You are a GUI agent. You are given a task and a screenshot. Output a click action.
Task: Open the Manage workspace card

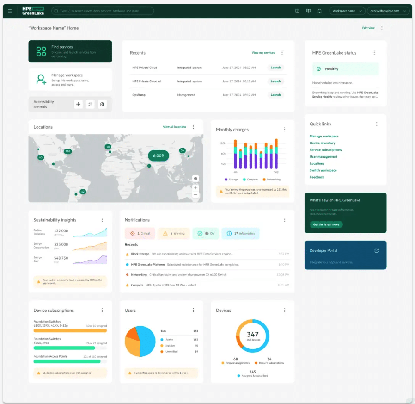(x=70, y=80)
